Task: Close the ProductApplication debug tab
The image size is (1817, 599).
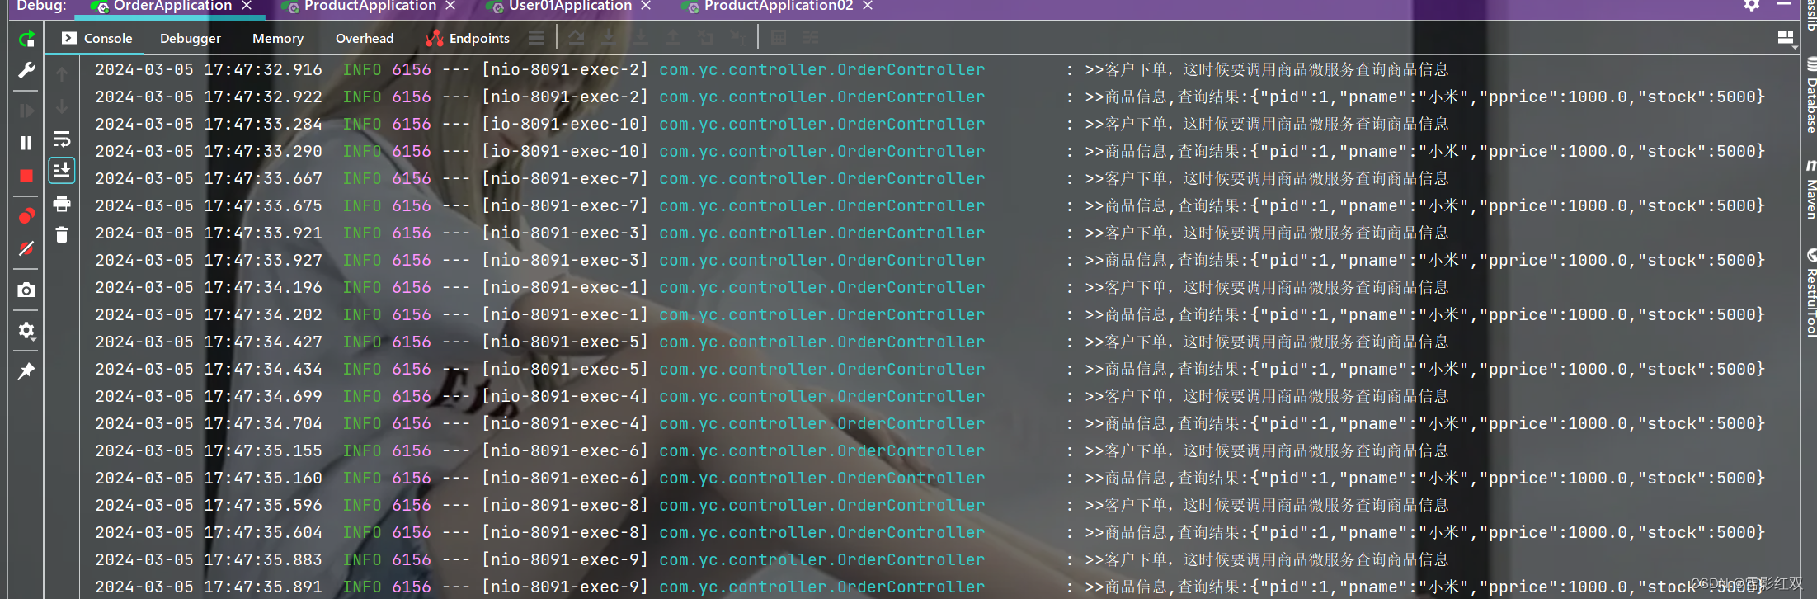Action: click(x=450, y=6)
